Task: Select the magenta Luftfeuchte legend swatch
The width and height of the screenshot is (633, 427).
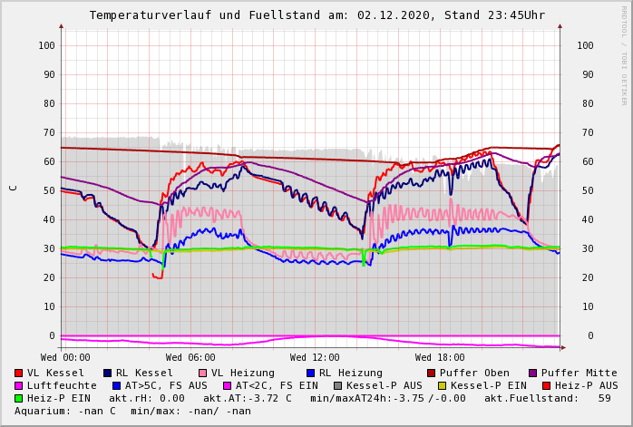Action: (x=19, y=385)
